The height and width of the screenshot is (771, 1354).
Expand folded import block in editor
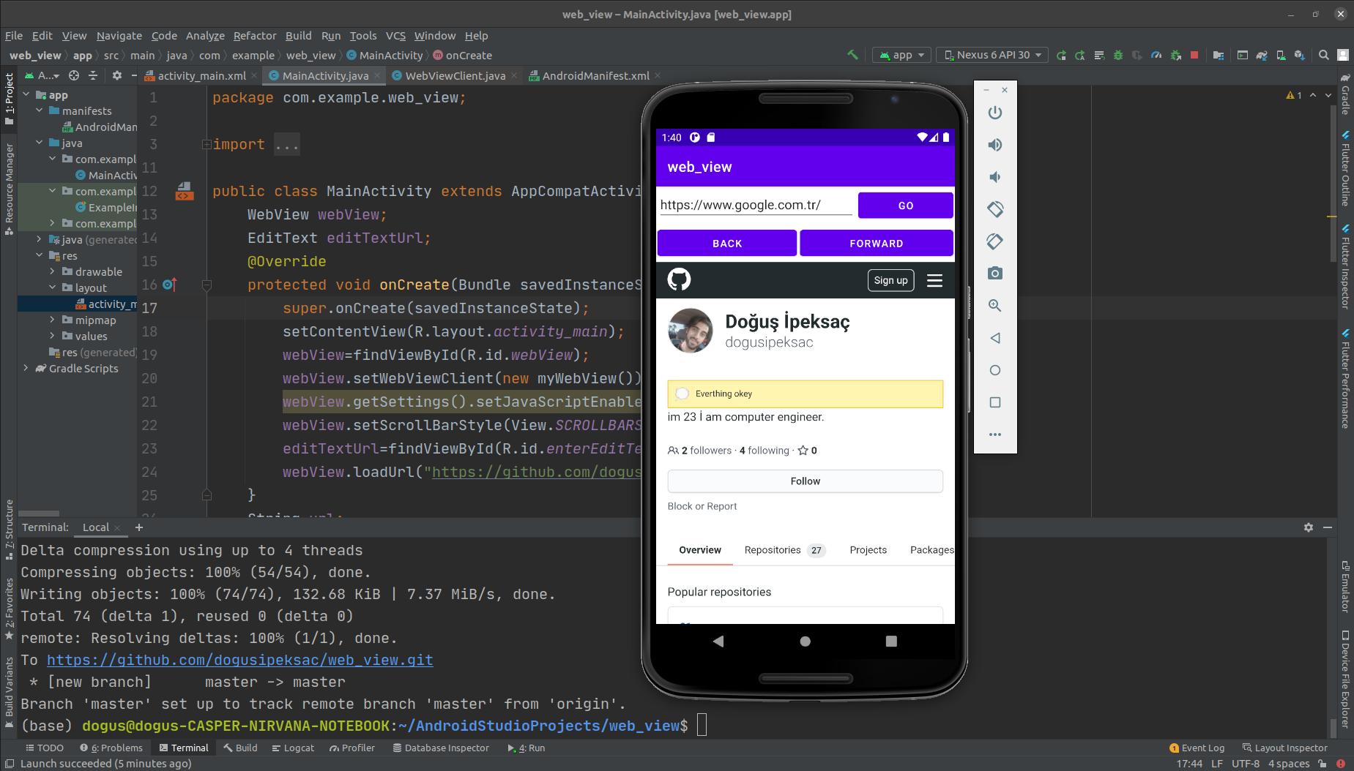207,145
